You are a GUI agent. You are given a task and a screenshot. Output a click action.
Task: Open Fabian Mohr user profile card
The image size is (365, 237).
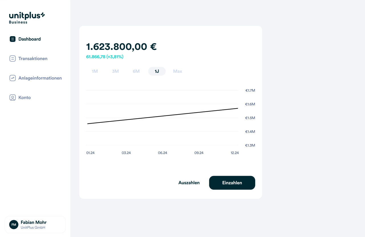[x=35, y=224]
